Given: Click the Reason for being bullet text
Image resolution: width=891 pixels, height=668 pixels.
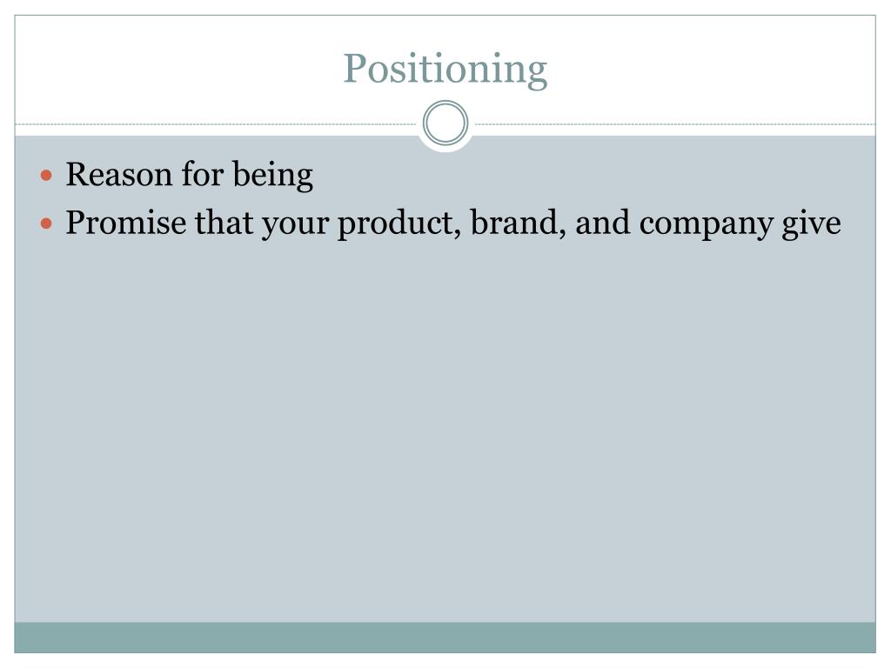Looking at the screenshot, I should point(189,174).
